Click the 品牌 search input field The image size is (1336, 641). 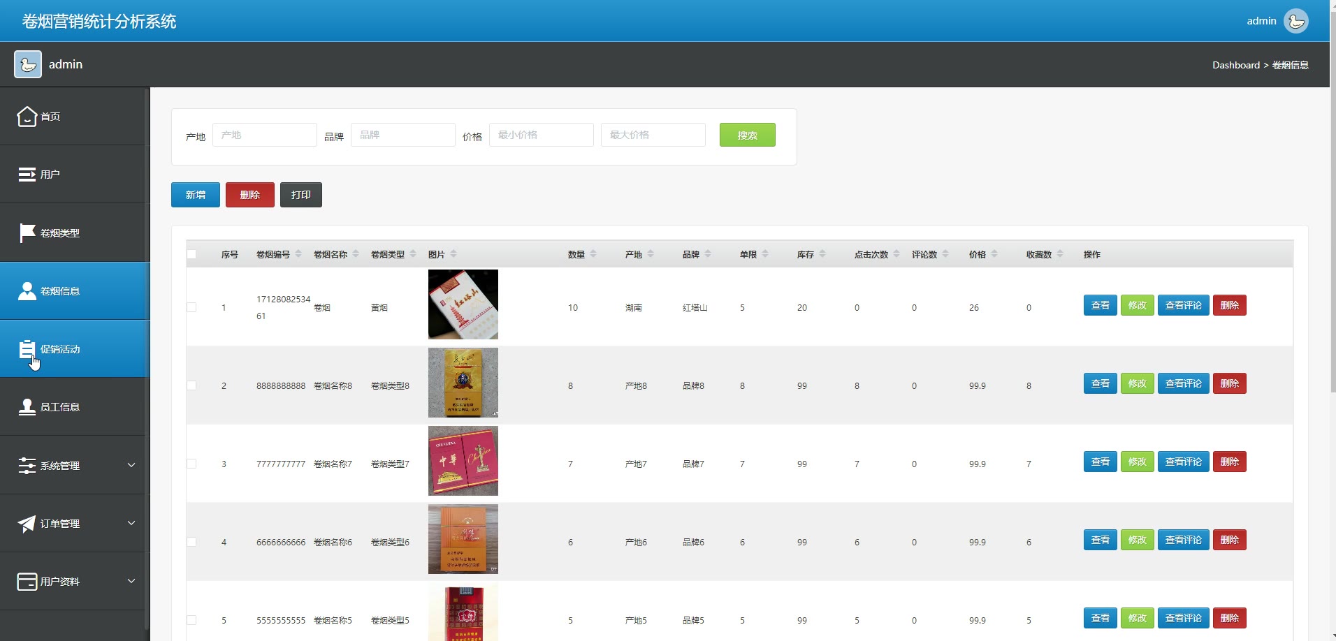point(403,135)
